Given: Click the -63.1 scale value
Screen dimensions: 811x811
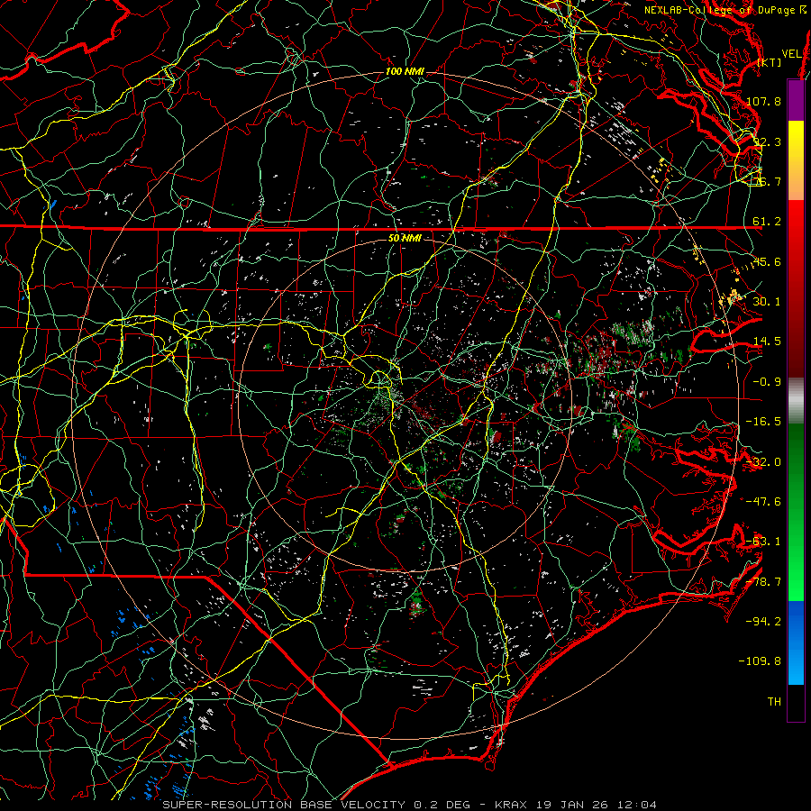Looking at the screenshot, I should (x=763, y=542).
